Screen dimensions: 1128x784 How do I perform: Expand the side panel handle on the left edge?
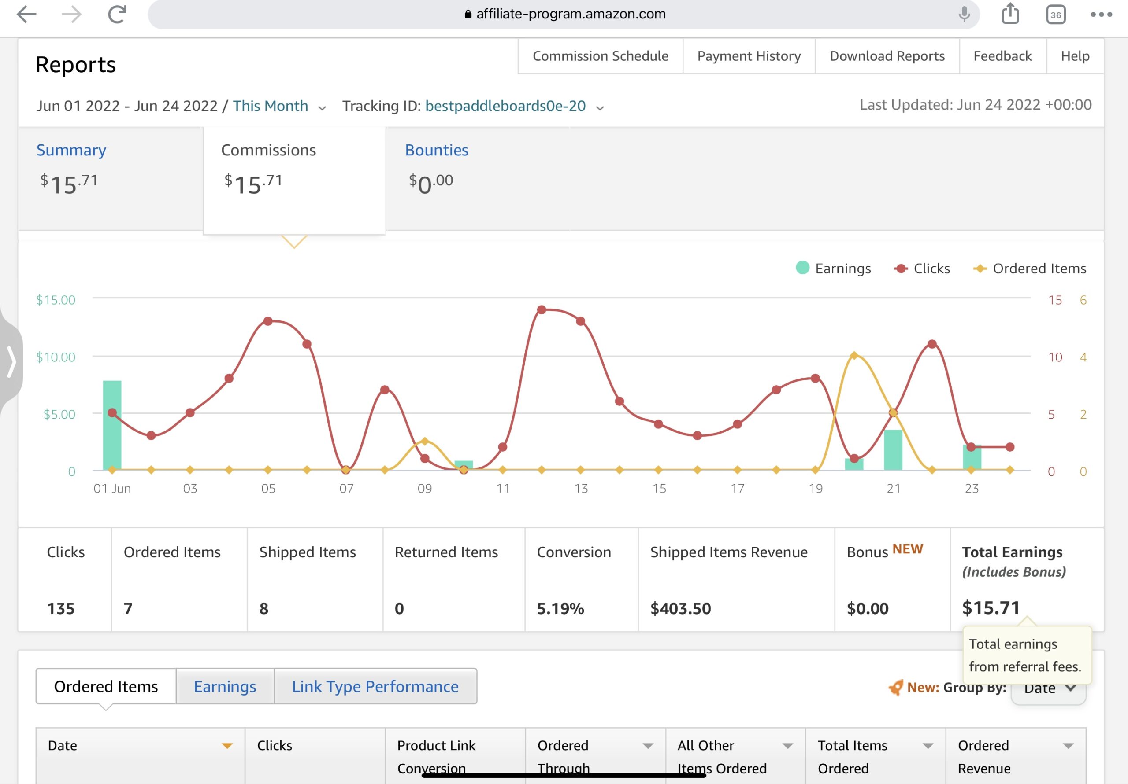click(x=11, y=362)
